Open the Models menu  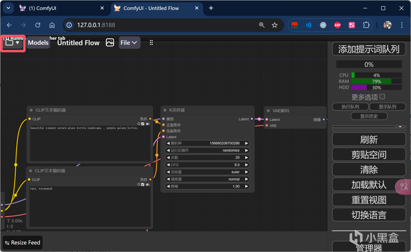pos(38,43)
